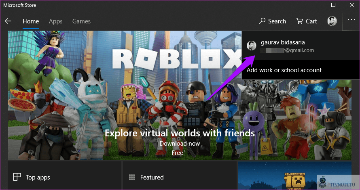Screen dimensions: 360x190
Task: Click the Top apps grid icon
Action: [x=17, y=177]
